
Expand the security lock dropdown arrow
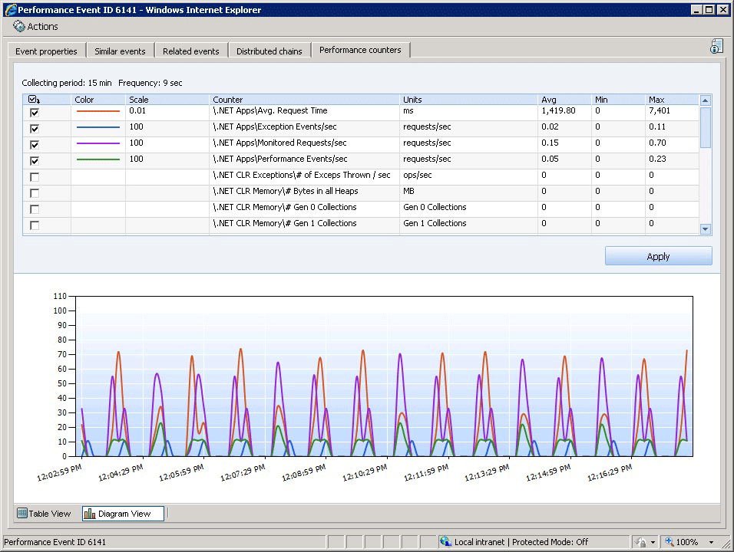(x=652, y=542)
